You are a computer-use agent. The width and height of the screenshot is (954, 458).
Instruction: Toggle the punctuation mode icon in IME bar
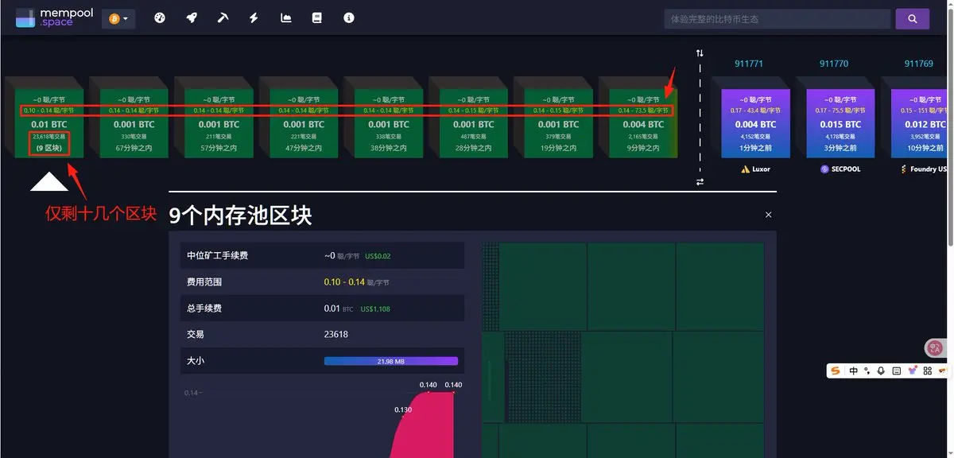(867, 371)
